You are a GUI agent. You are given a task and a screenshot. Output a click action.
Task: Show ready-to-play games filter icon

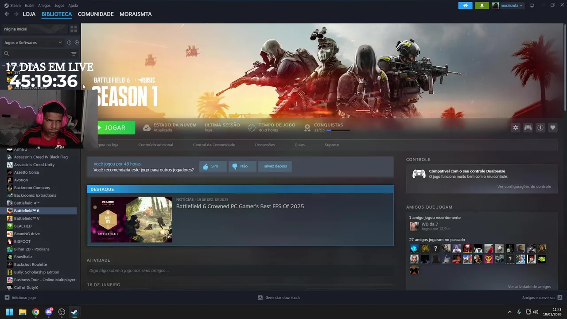click(x=77, y=43)
